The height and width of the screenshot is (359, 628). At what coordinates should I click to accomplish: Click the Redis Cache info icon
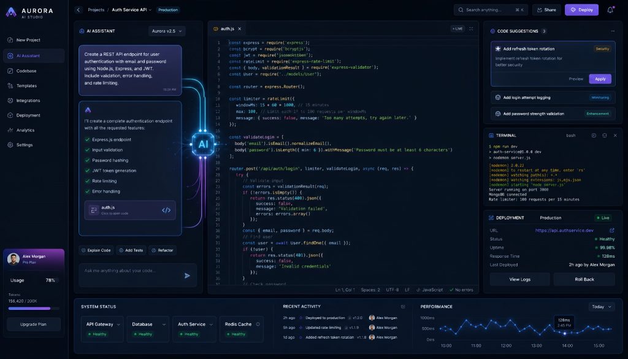pyautogui.click(x=258, y=325)
